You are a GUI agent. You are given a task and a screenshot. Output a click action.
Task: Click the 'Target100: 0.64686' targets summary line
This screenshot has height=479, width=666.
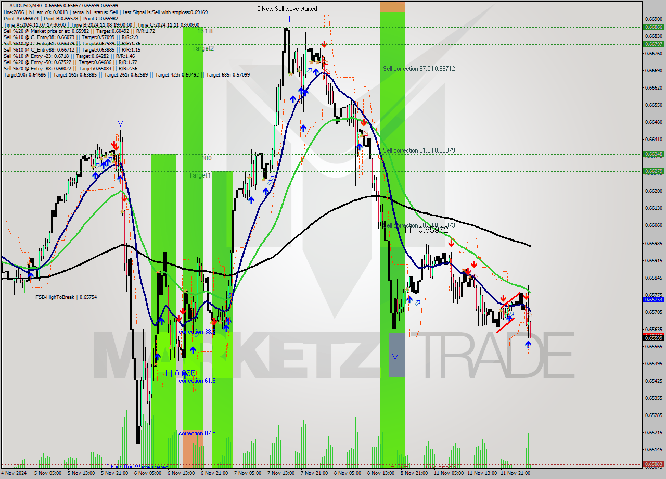click(126, 75)
